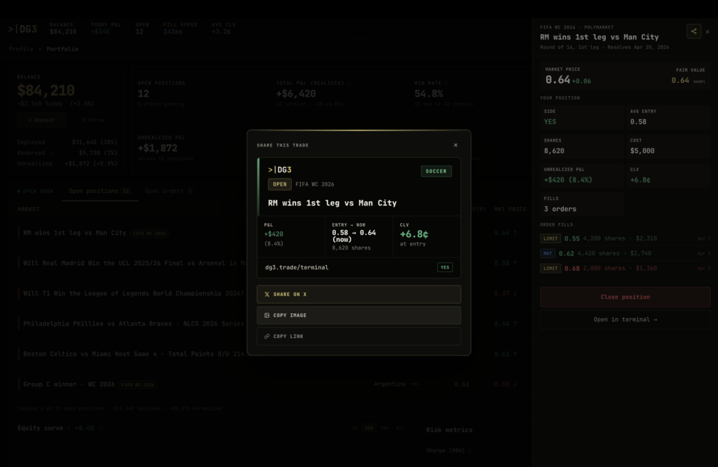Click the 0.64 market price in side panel

[x=557, y=80]
